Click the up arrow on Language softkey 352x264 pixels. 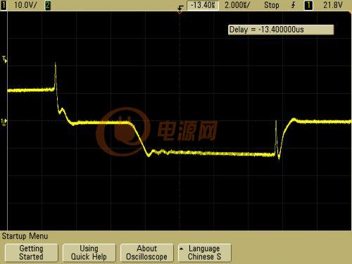(182, 249)
